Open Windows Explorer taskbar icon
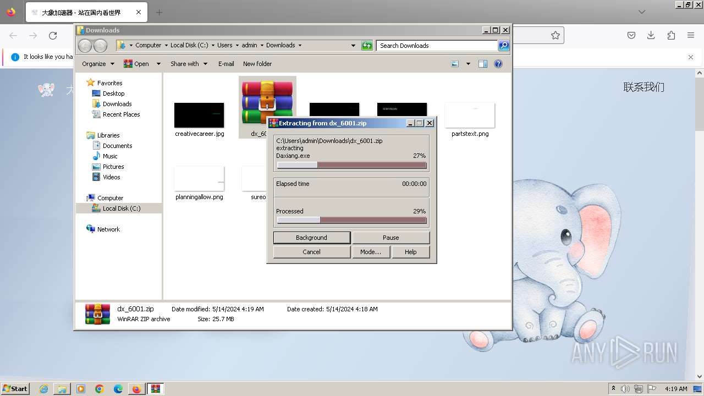The image size is (704, 396). pyautogui.click(x=62, y=389)
